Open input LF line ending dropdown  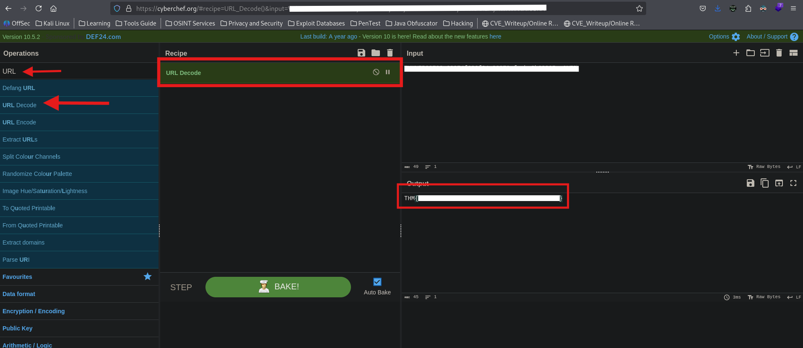coord(794,167)
